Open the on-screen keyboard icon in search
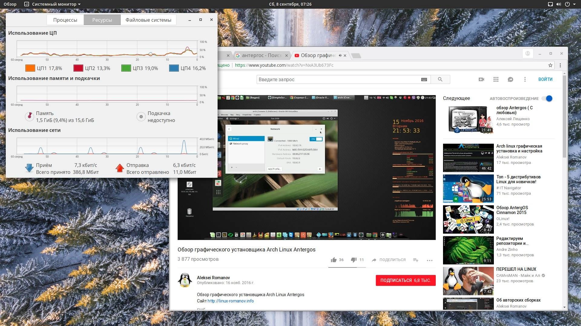 pos(424,79)
